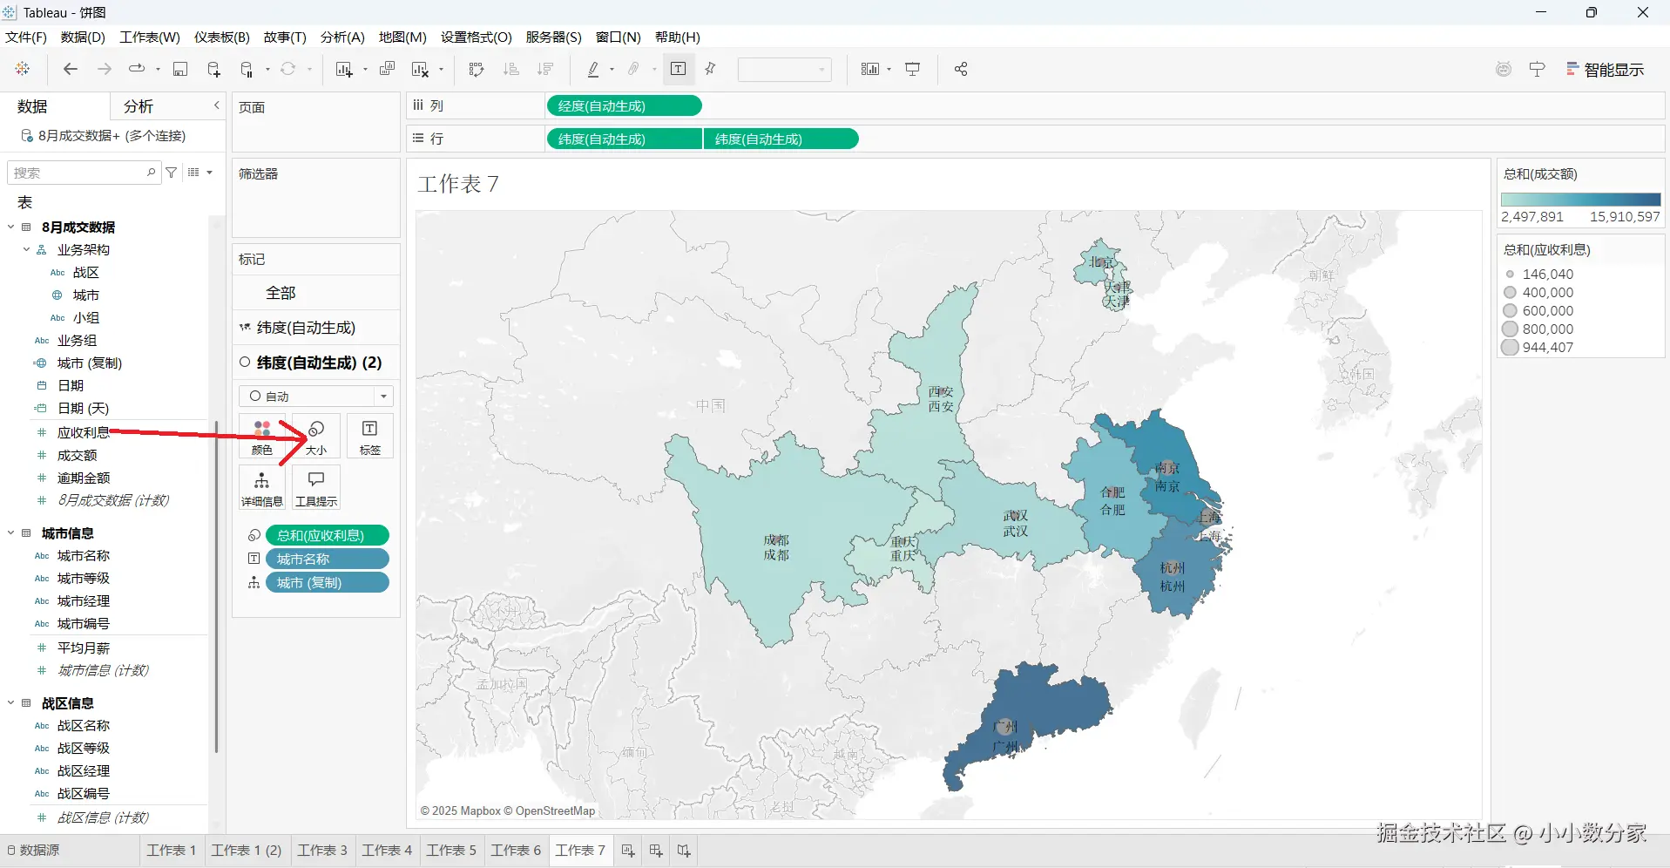
Task: Enter presentation mode
Action: pos(913,69)
